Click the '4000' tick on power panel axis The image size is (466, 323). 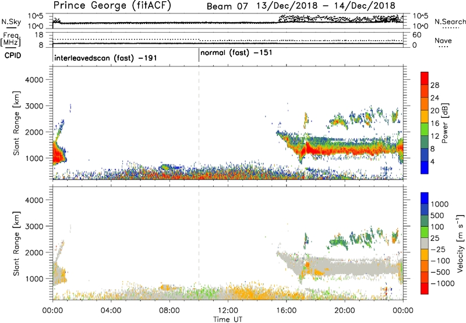pos(34,80)
